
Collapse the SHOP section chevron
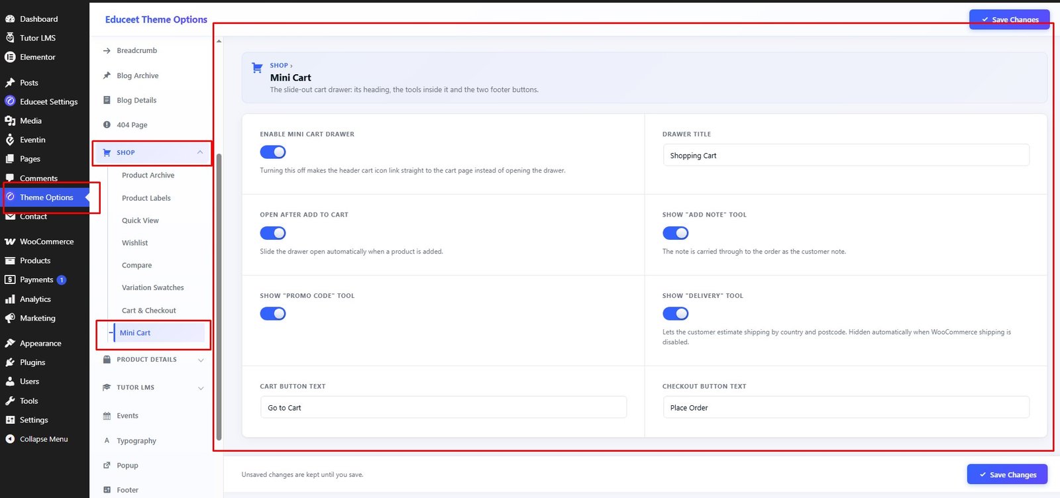pos(200,152)
